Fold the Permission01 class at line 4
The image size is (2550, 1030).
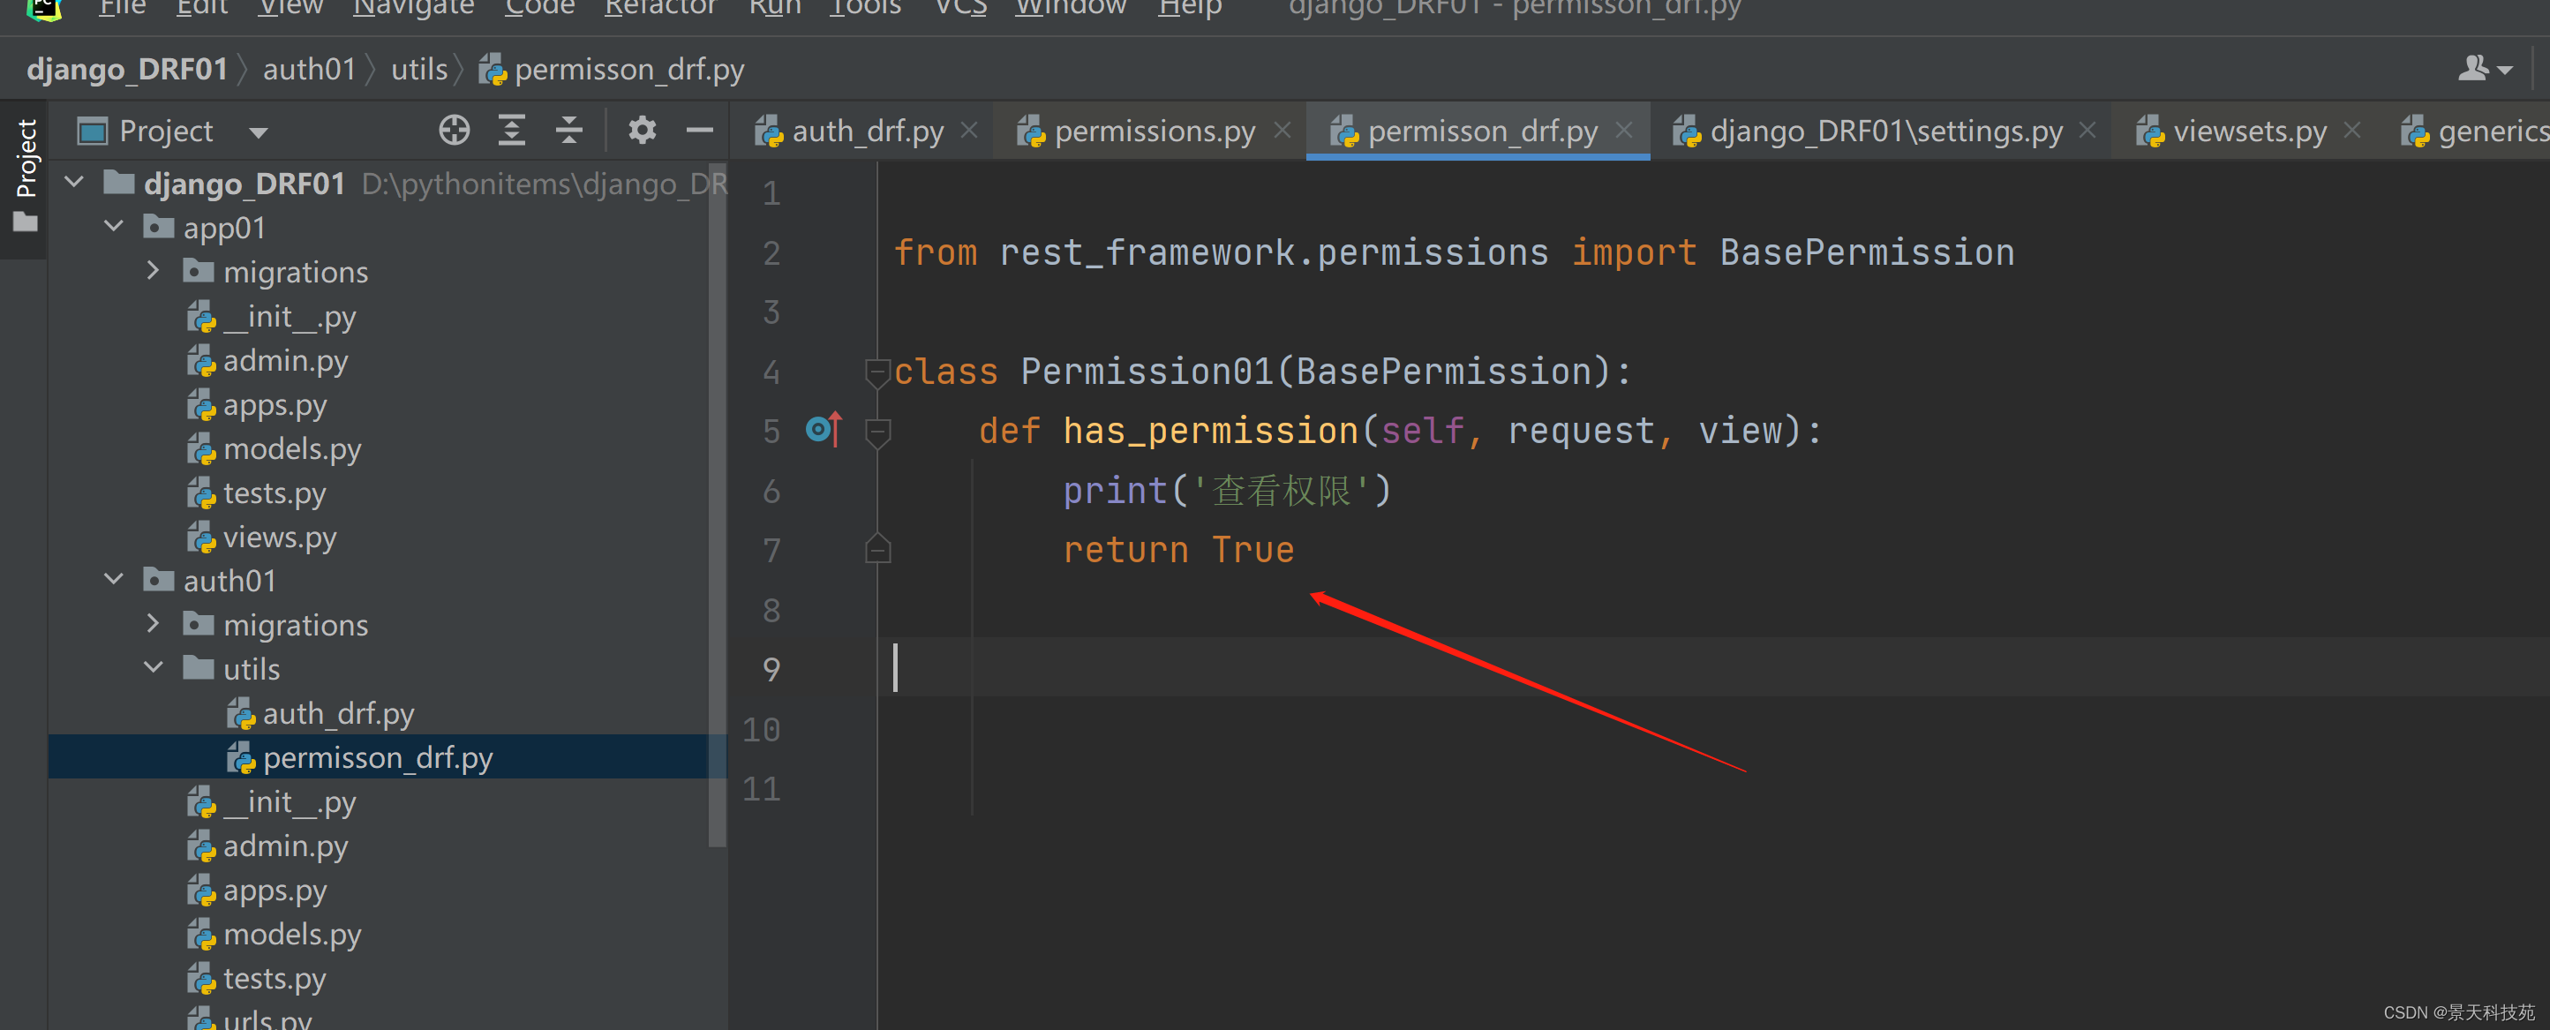pyautogui.click(x=877, y=372)
